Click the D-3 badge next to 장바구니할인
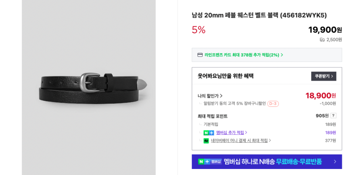The width and height of the screenshot is (343, 175). [x=273, y=104]
